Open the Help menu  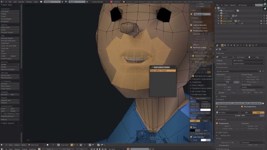click(x=36, y=2)
